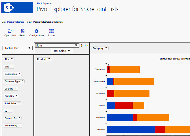Click the red segment of Spanner bar
Viewport: 190px width, 136px height.
coord(124,105)
